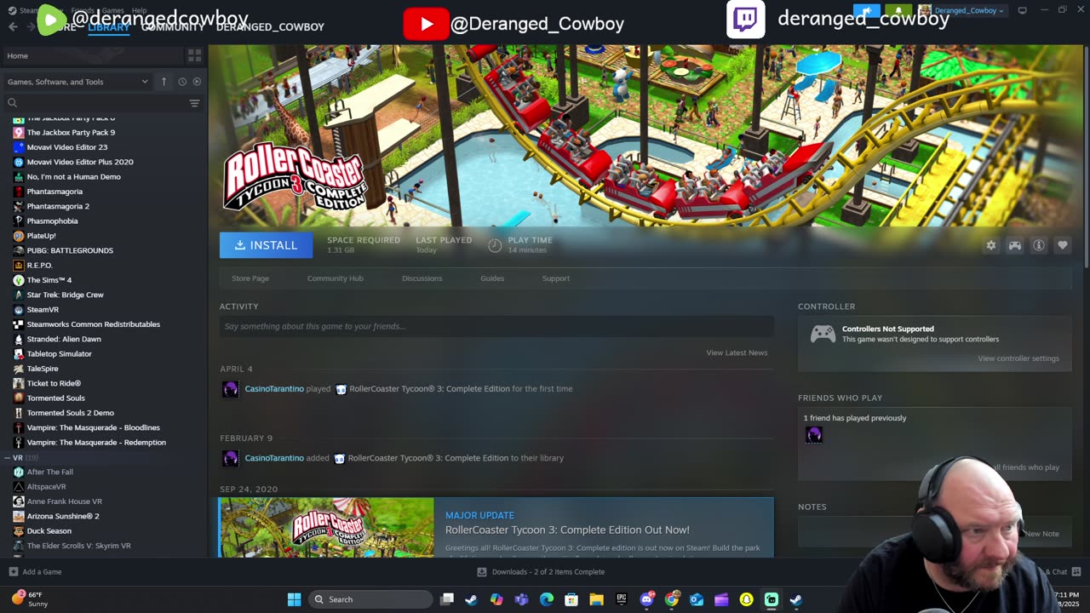Open View controller settings link

pos(1018,358)
